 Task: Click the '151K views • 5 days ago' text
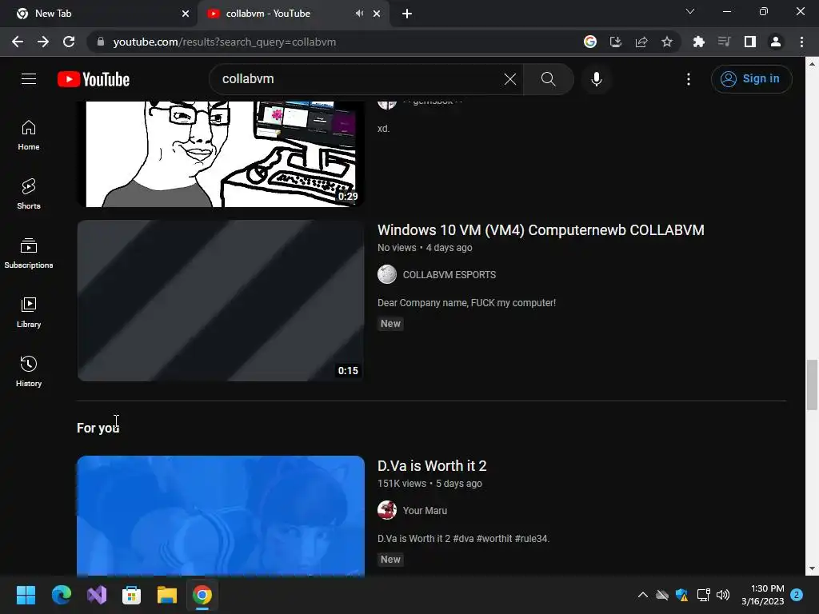tap(429, 484)
